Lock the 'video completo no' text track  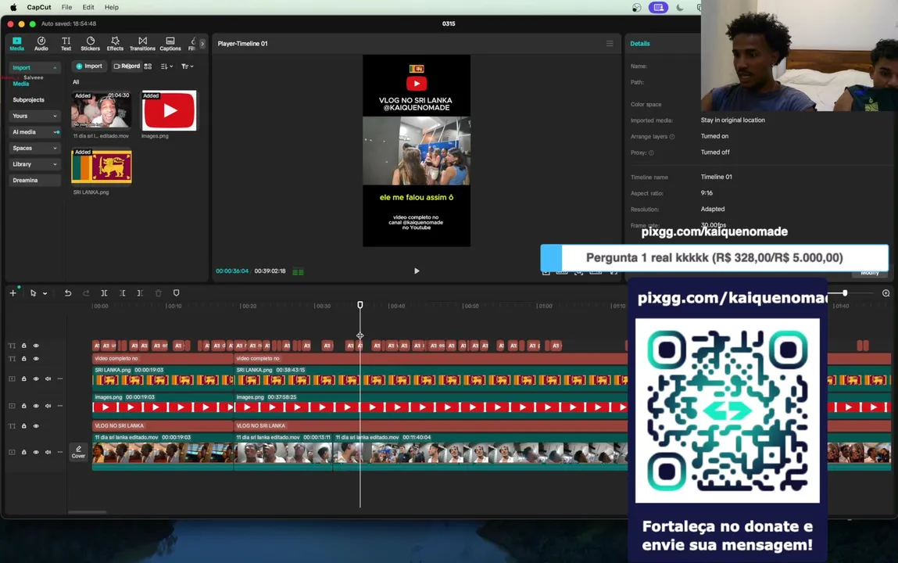pyautogui.click(x=24, y=359)
